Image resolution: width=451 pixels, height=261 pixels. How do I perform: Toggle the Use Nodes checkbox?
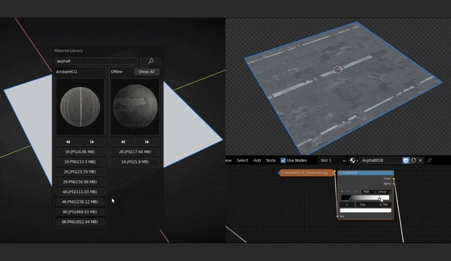283,160
